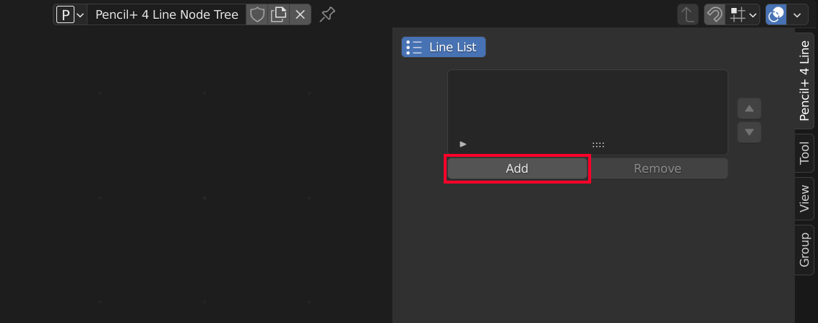818x323 pixels.
Task: Go to parent node tree arrow
Action: [689, 14]
